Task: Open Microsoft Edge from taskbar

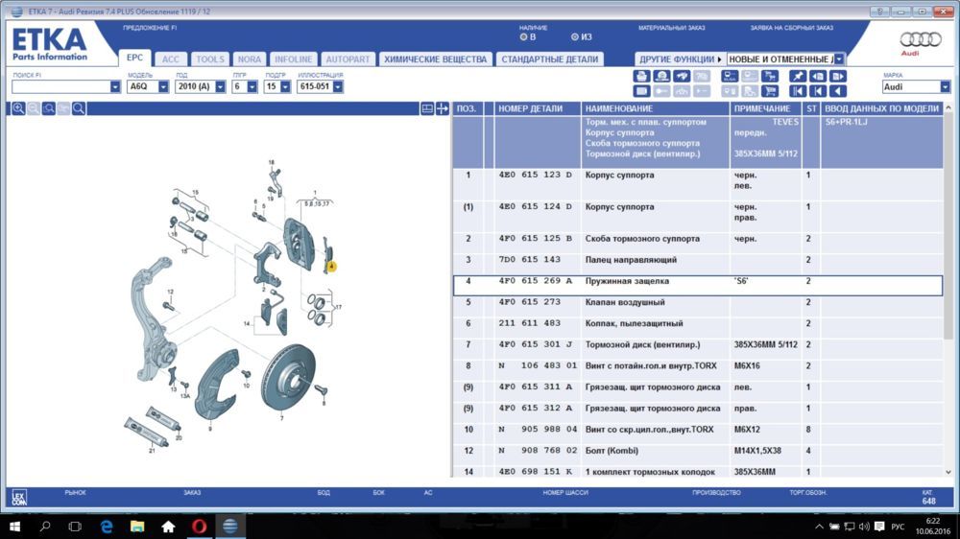Action: click(x=107, y=527)
